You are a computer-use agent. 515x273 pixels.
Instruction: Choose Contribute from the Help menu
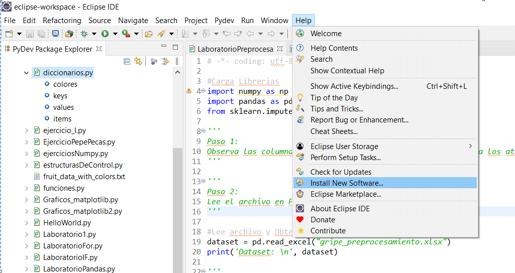[385, 231]
